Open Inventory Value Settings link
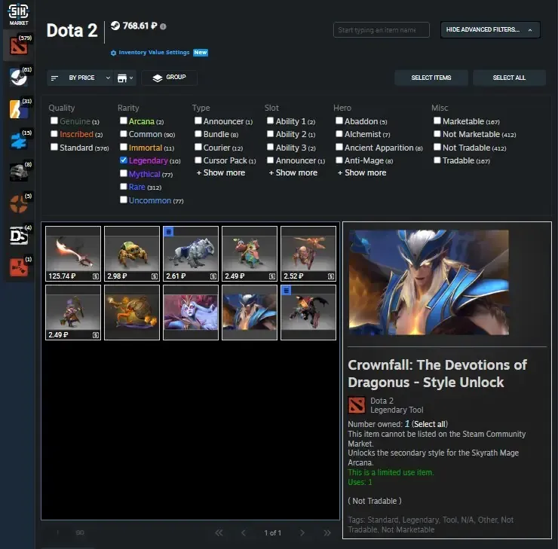558x549 pixels. click(x=154, y=53)
